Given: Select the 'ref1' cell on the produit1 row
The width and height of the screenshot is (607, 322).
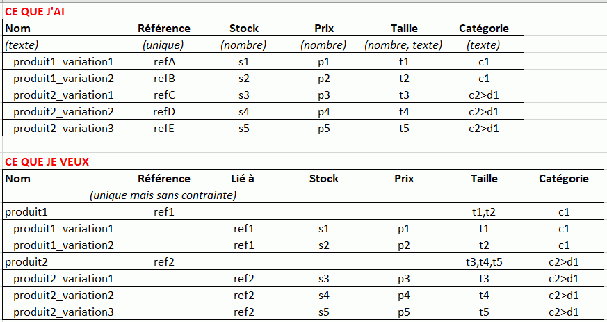Looking at the screenshot, I should 164,212.
